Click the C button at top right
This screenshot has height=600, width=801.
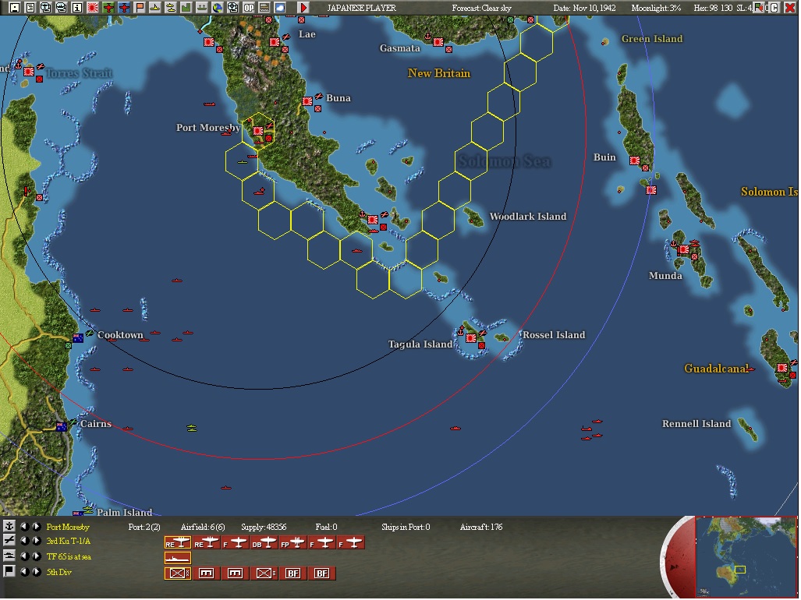pos(774,8)
